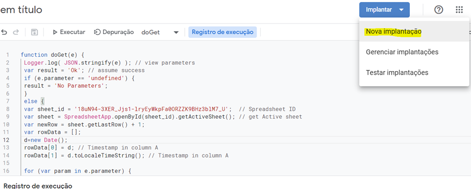471x189 pixels.
Task: Click the Registro de execução panel heading
Action: (x=38, y=185)
